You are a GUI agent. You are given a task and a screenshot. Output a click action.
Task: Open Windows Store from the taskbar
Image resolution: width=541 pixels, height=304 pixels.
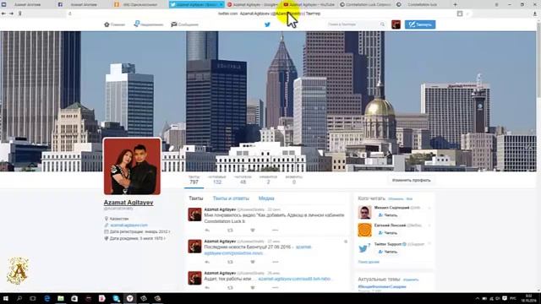pos(74,298)
